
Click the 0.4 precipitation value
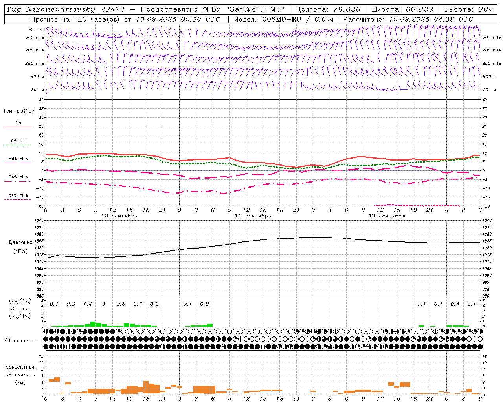pyautogui.click(x=455, y=304)
